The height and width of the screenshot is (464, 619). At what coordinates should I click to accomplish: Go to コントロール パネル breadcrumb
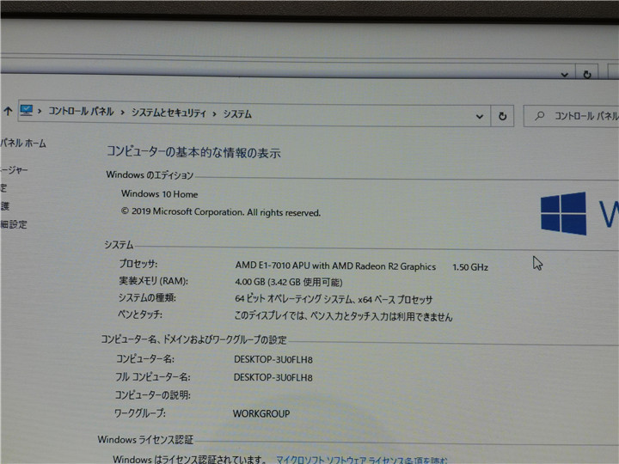81,112
